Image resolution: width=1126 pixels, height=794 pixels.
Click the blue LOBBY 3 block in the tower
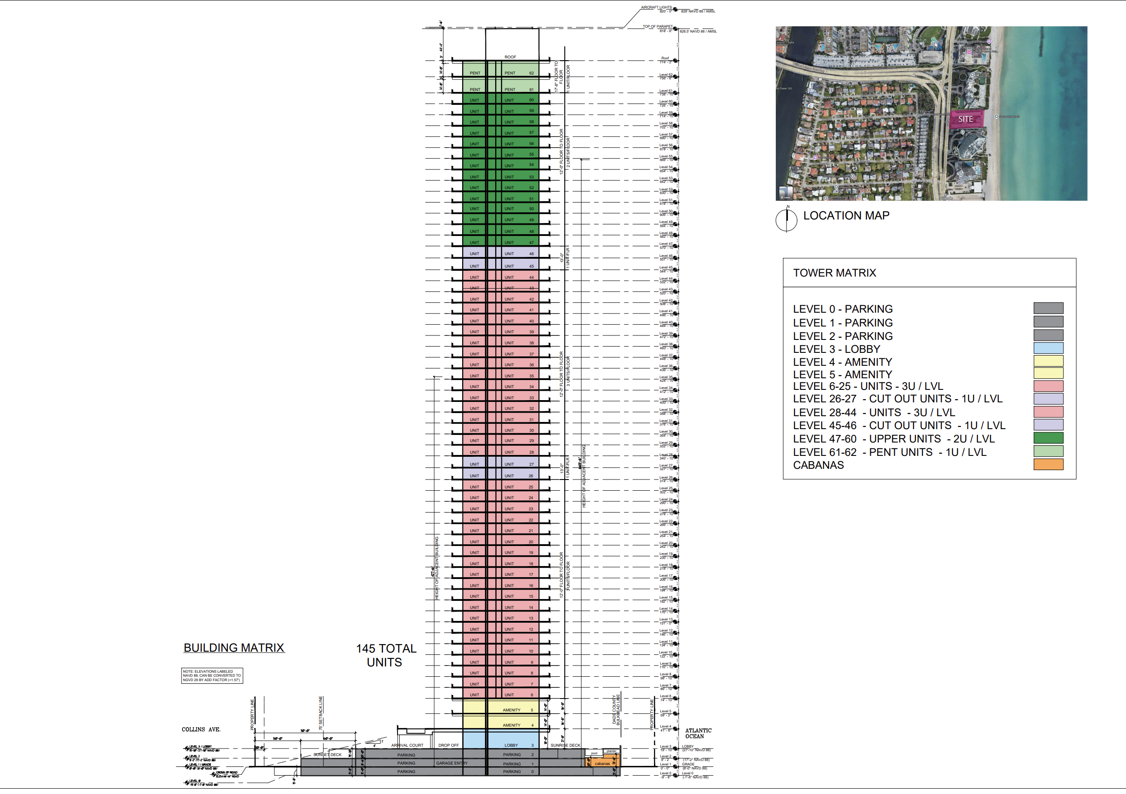(x=513, y=740)
